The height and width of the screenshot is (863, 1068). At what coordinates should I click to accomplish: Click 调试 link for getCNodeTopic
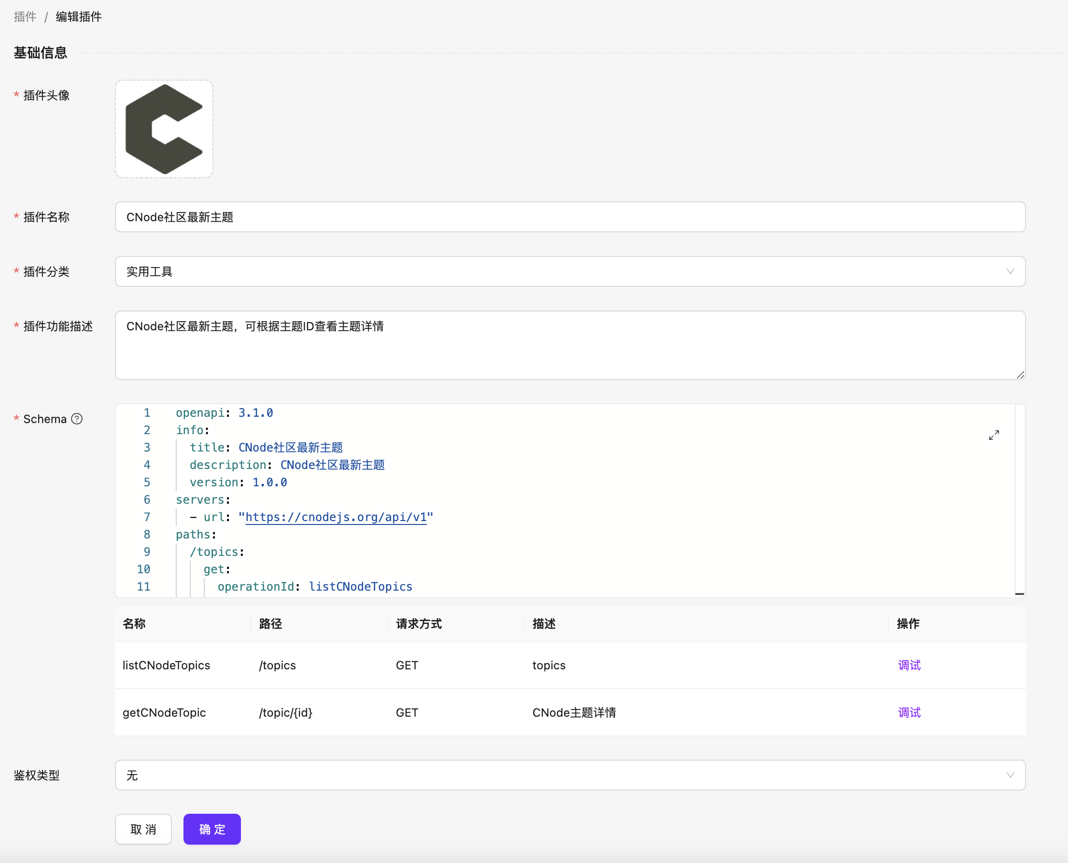tap(909, 712)
